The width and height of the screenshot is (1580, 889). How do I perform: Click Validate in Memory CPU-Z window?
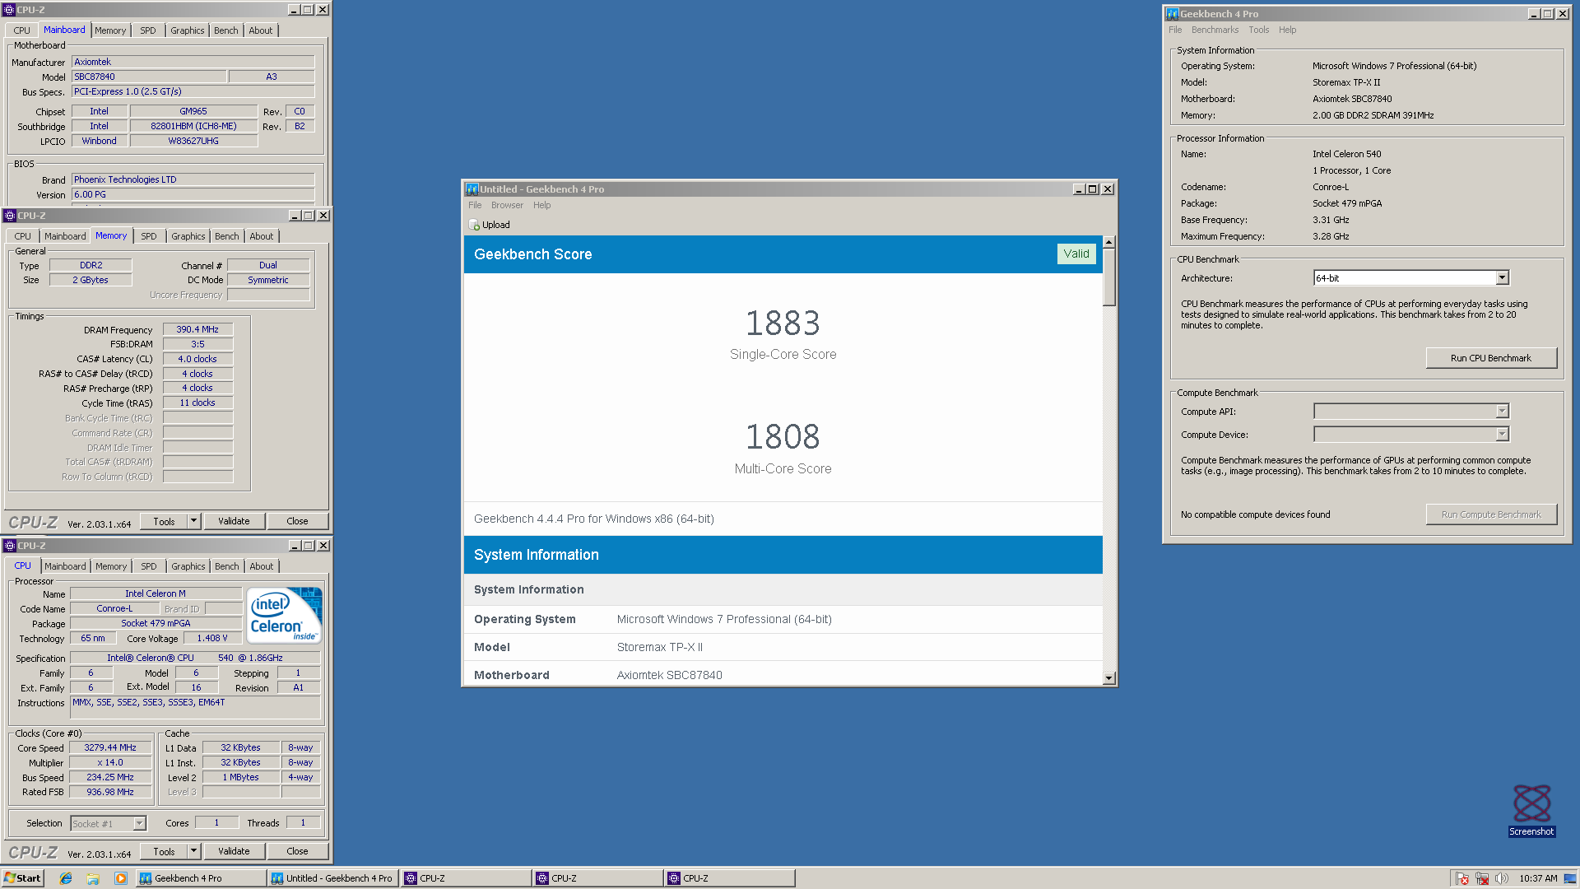click(x=234, y=521)
